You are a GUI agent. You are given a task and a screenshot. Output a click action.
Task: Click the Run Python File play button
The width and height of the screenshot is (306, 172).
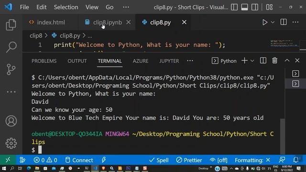(x=264, y=22)
